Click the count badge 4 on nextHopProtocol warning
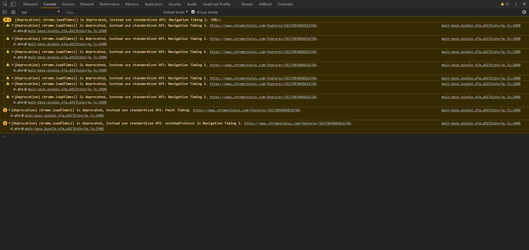This screenshot has height=250, width=529. (5, 123)
